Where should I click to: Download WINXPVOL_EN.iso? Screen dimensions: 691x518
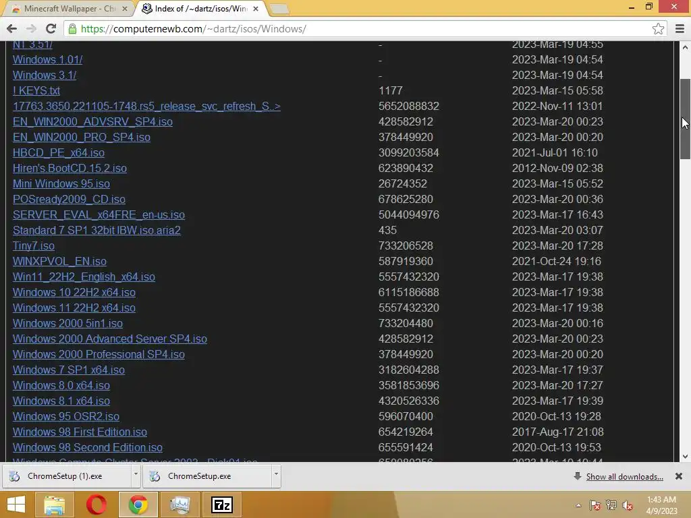coord(59,261)
